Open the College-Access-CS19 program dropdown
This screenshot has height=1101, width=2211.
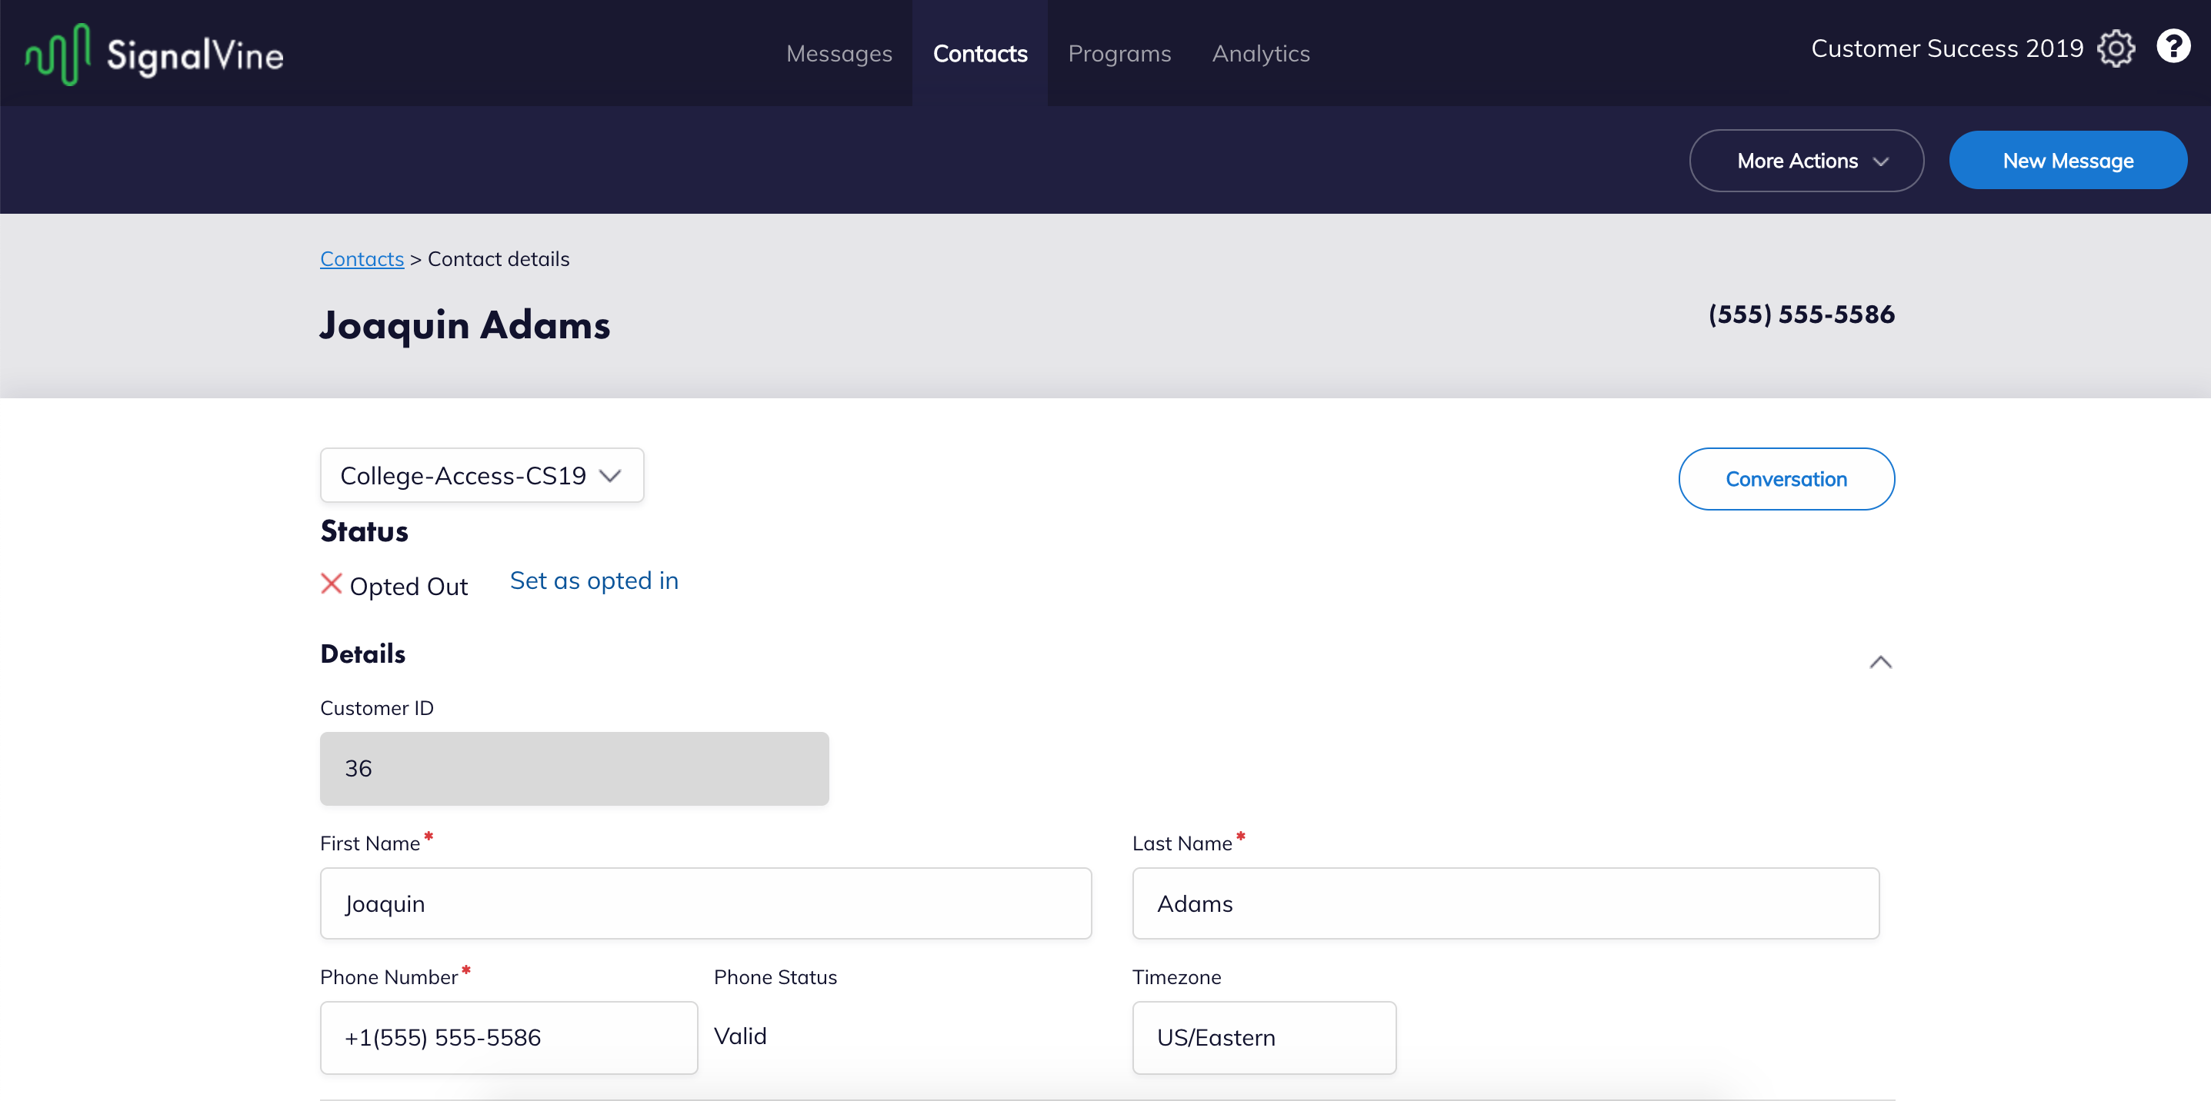(482, 475)
